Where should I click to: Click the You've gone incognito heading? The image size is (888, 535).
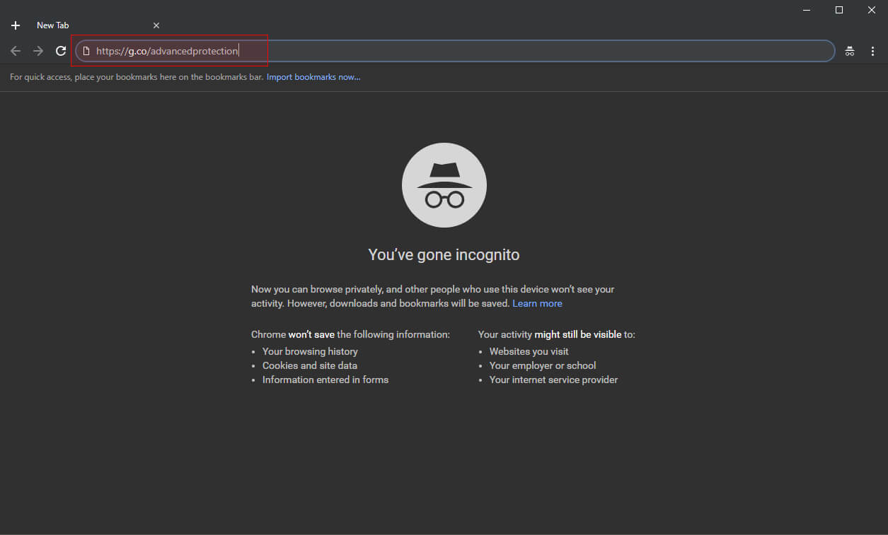click(x=444, y=254)
